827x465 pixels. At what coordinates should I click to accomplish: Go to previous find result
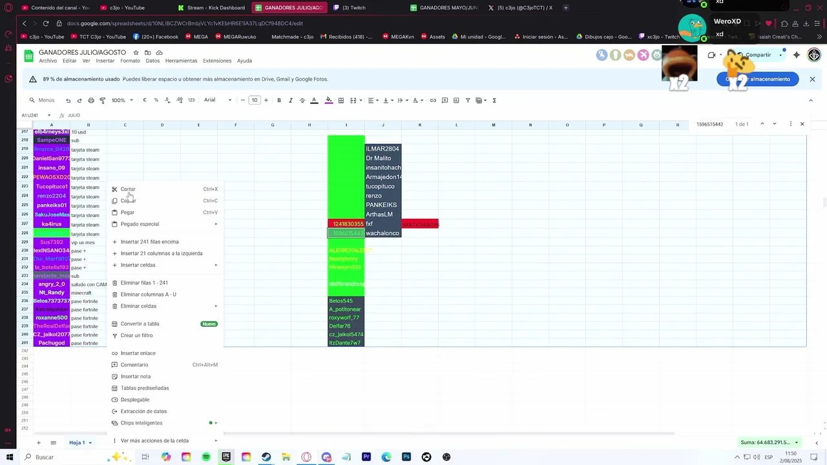pos(762,124)
